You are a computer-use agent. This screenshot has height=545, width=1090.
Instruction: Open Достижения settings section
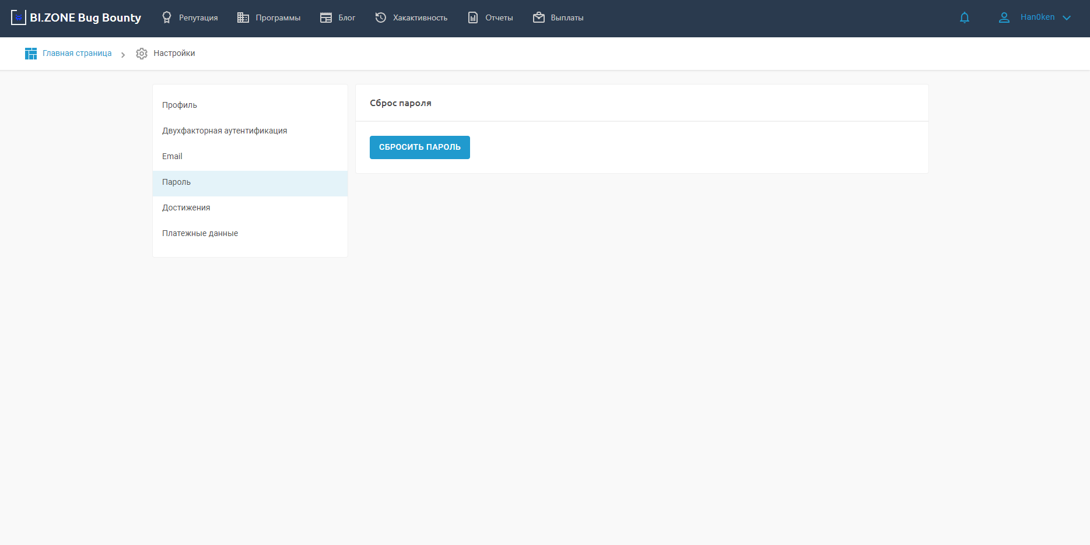186,208
